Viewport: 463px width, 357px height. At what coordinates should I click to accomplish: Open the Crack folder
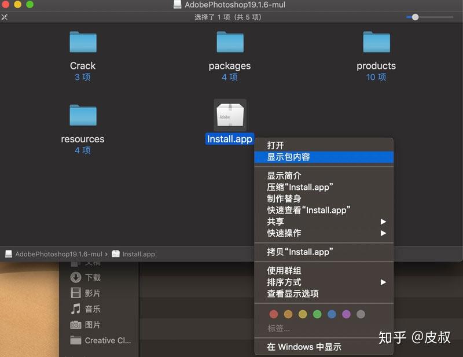[x=82, y=42]
